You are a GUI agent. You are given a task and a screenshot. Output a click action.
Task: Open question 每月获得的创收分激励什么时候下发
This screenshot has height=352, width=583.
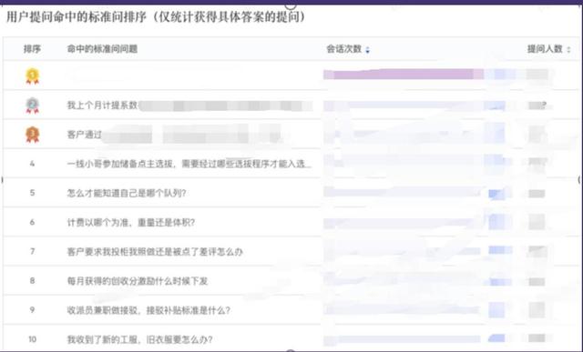click(138, 281)
